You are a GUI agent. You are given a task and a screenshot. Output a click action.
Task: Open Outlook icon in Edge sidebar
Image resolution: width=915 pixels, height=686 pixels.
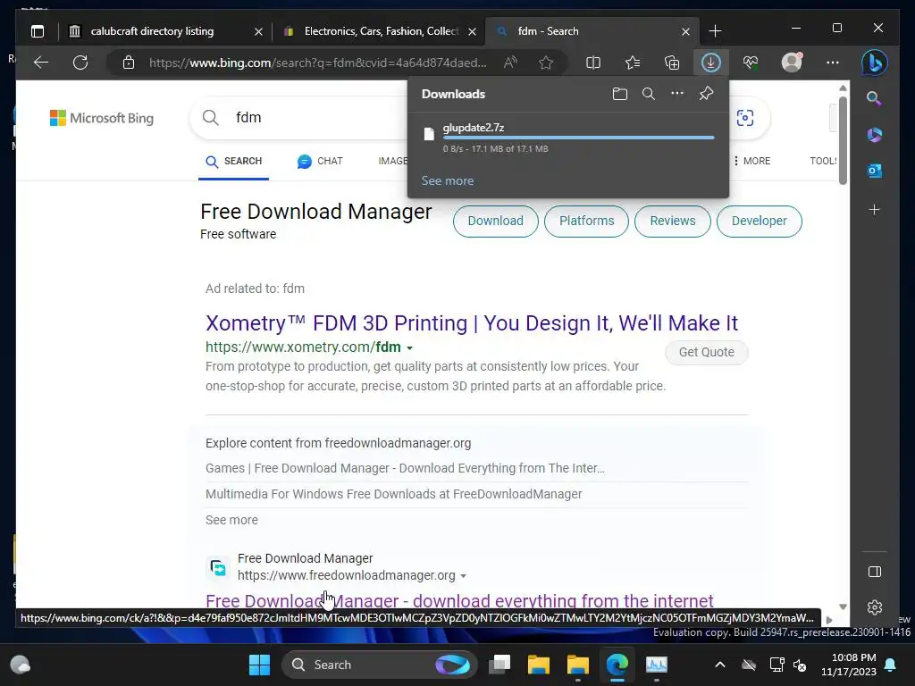[x=874, y=171]
